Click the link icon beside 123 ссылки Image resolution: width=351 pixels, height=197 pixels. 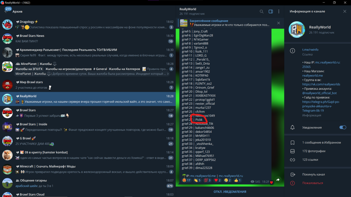click(292, 159)
